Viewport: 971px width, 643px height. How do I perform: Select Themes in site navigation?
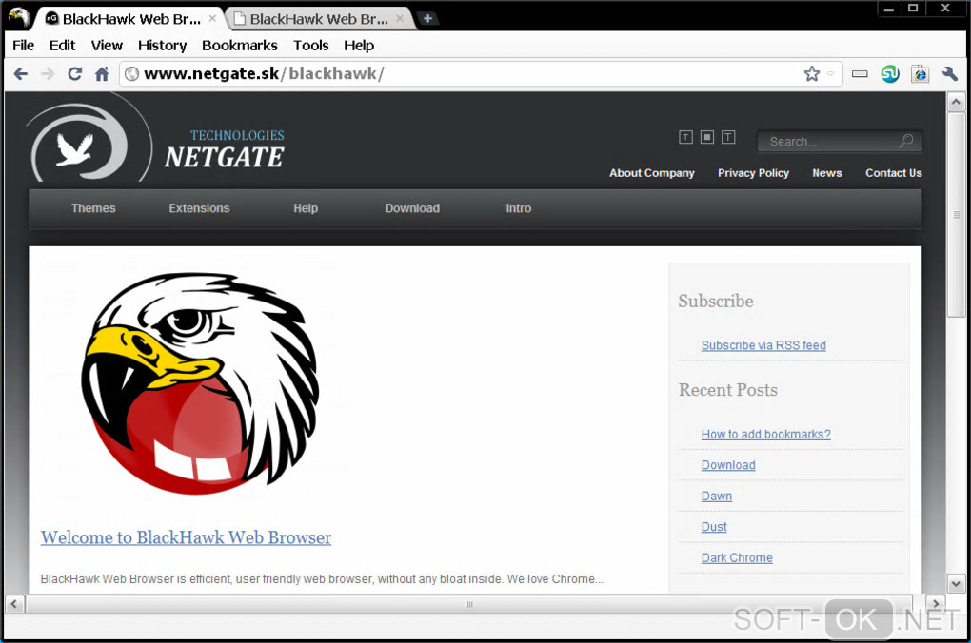click(93, 208)
